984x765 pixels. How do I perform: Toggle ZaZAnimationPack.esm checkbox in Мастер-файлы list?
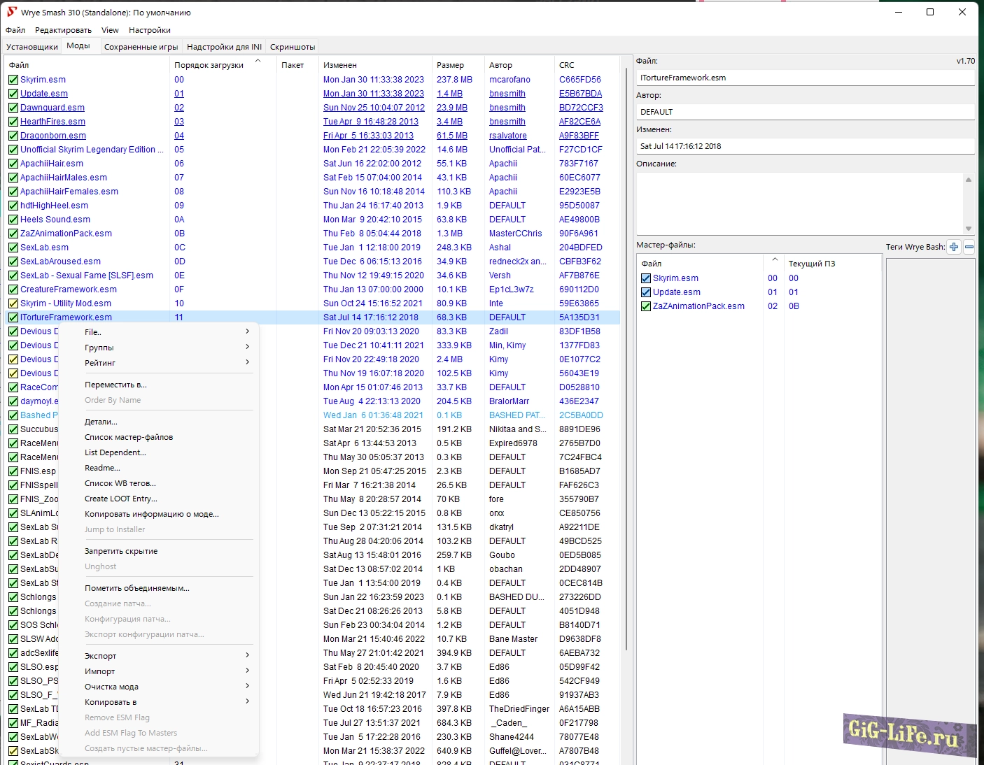point(646,306)
